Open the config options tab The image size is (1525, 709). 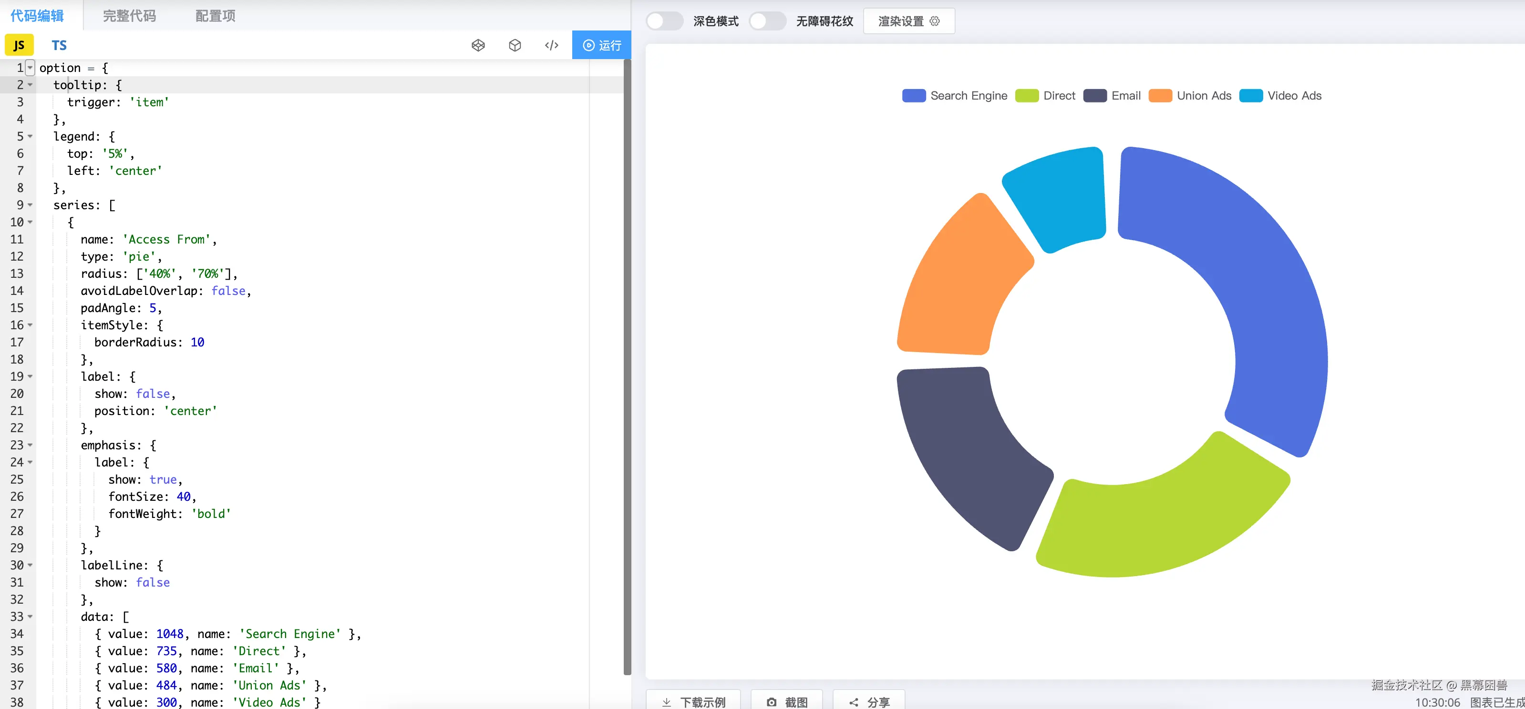pyautogui.click(x=215, y=16)
